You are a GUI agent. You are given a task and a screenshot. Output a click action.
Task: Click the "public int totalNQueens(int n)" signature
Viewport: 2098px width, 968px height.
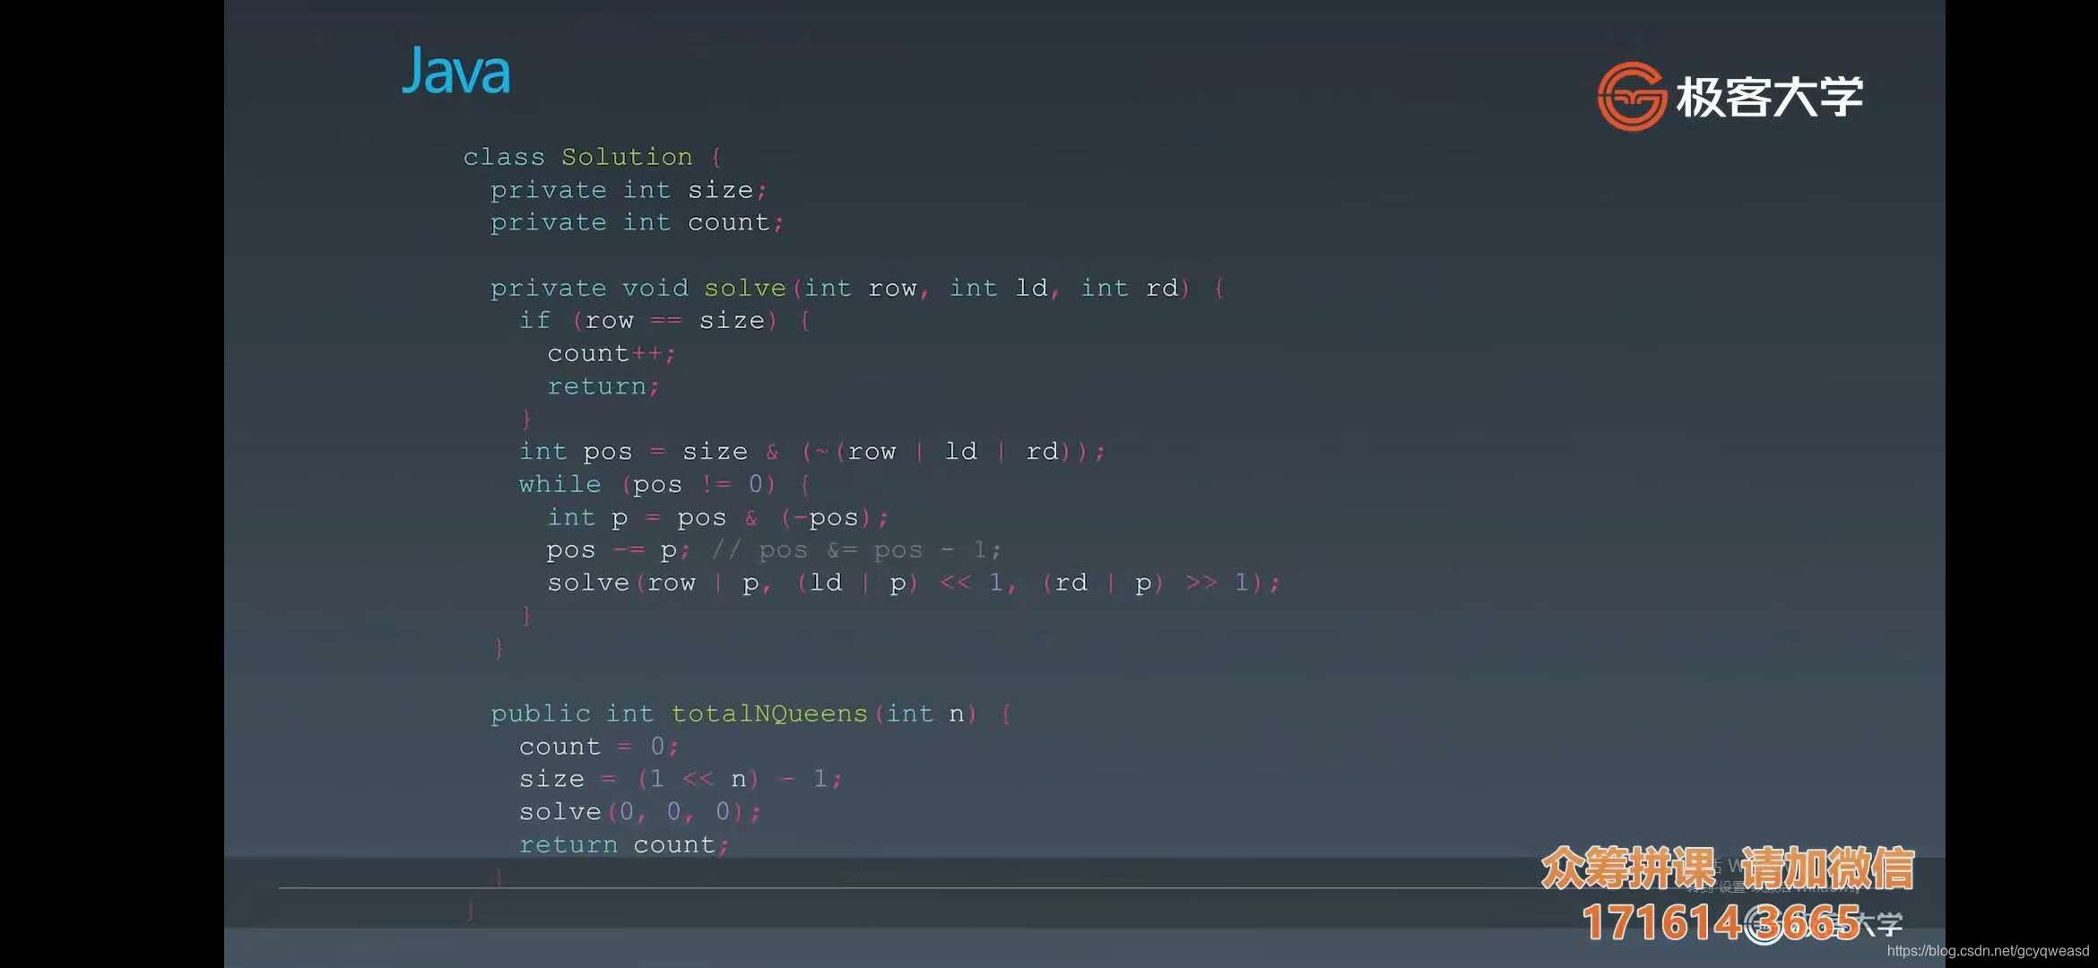[x=750, y=714]
